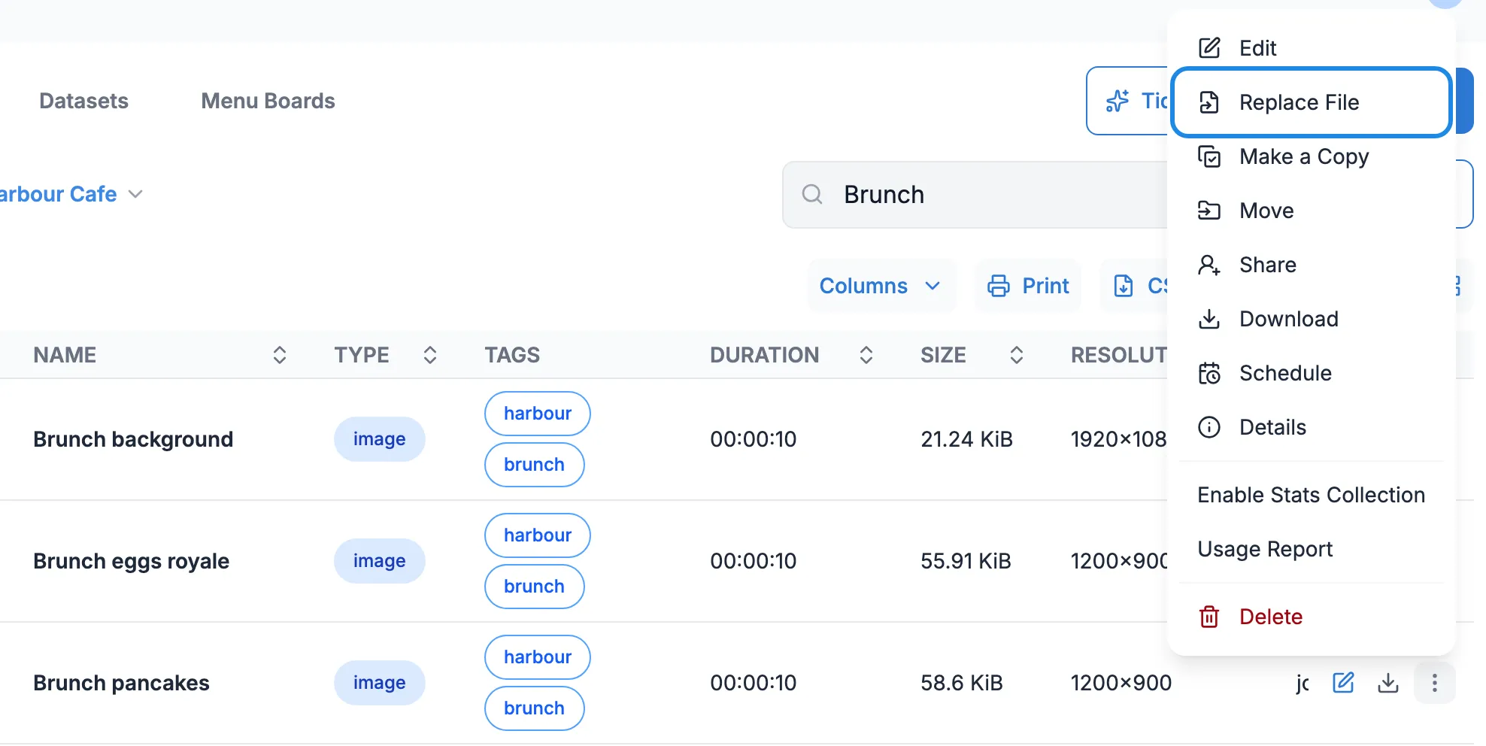Click brunch tag on Brunch eggs royale row
The image size is (1486, 746).
[535, 587]
